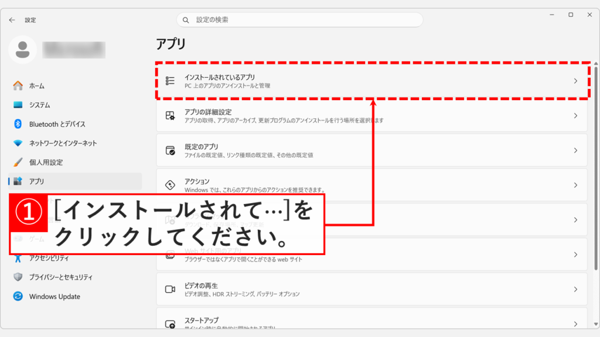This screenshot has height=337, width=600.
Task: Expand the ビデオの再生 chevron
Action: pos(575,290)
